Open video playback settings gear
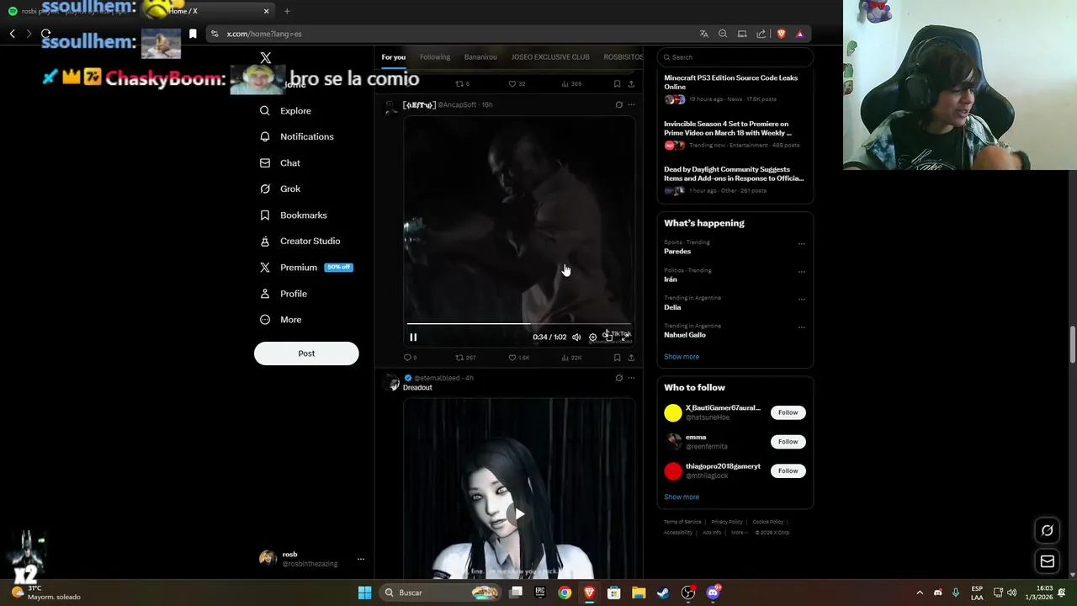 (592, 337)
